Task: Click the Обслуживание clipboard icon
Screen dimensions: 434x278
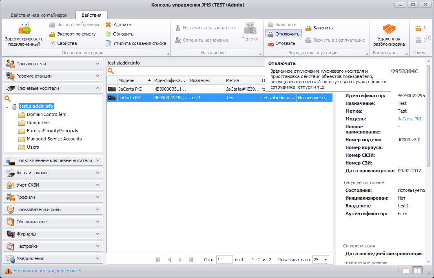Action: (11, 222)
